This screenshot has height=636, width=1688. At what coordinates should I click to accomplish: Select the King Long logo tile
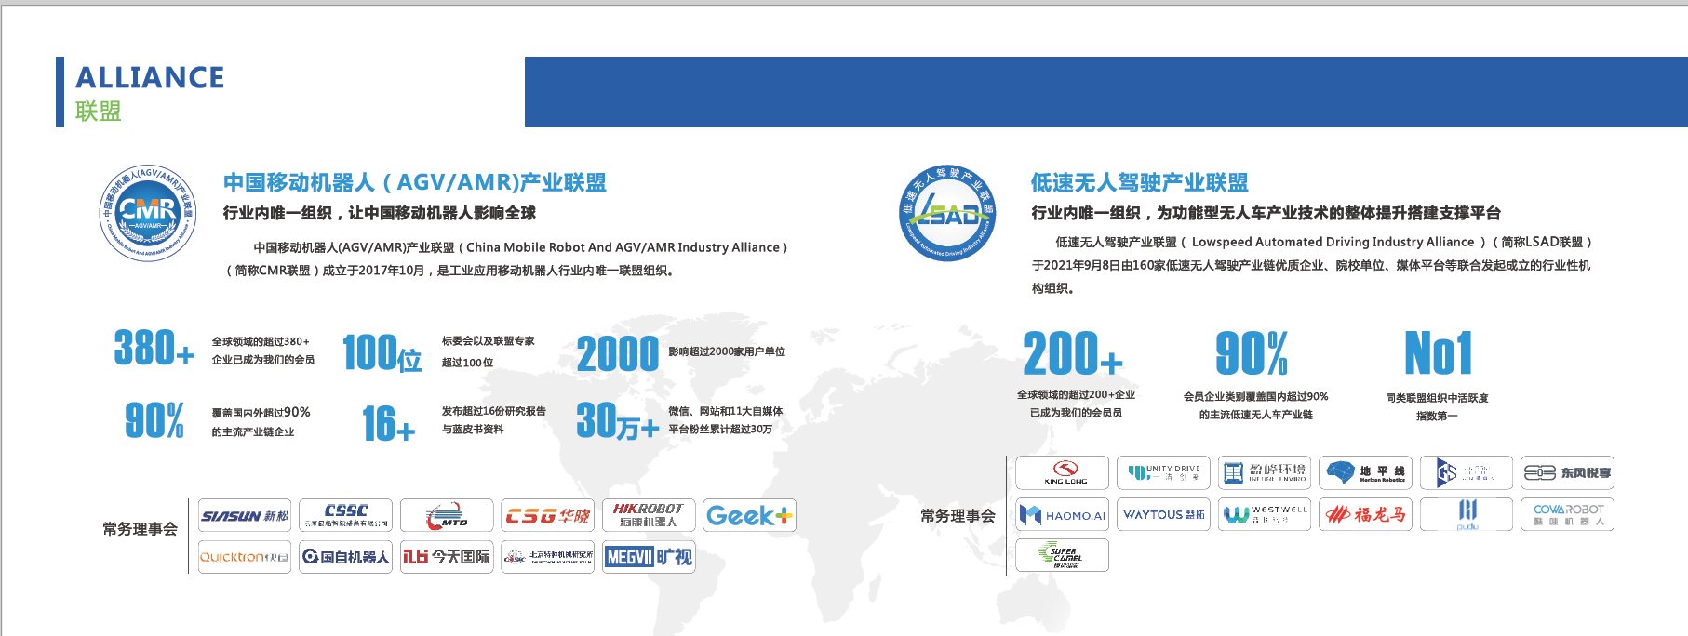click(1062, 472)
